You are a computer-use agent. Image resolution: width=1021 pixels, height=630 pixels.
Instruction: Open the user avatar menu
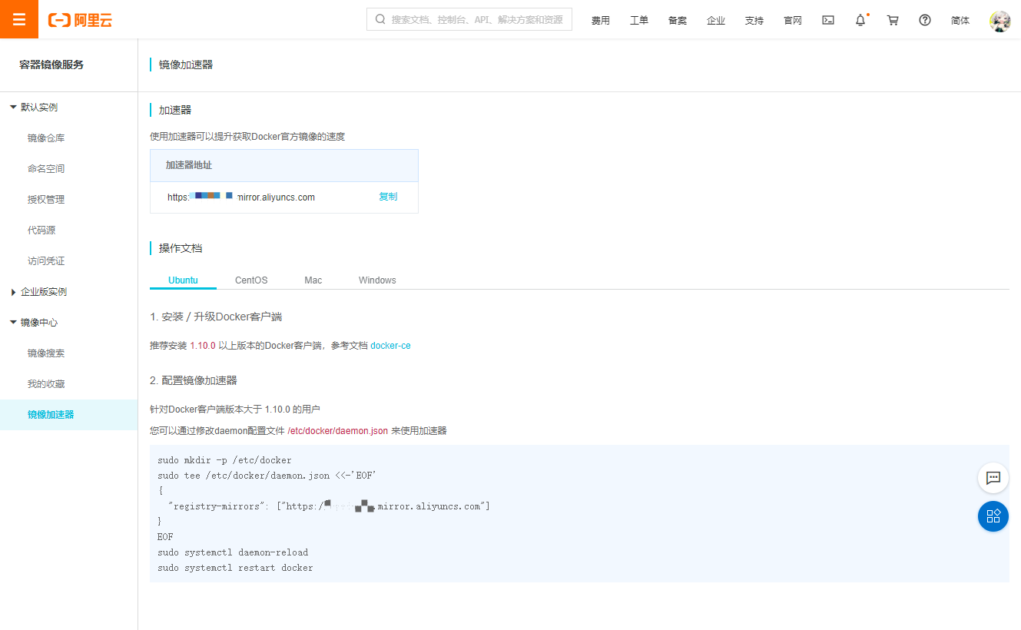999,21
